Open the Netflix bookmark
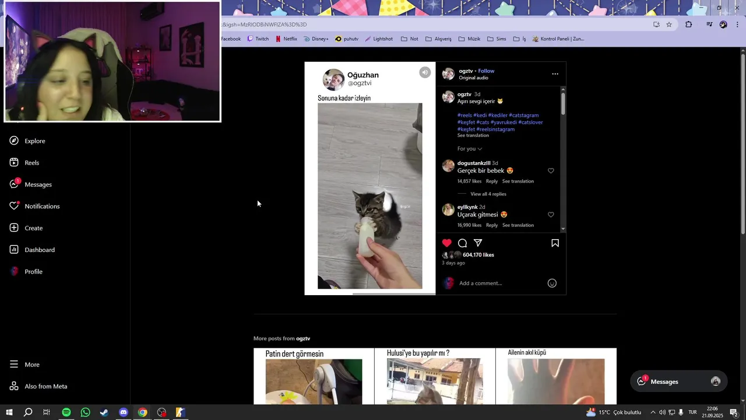Viewport: 746px width, 420px height. click(286, 39)
